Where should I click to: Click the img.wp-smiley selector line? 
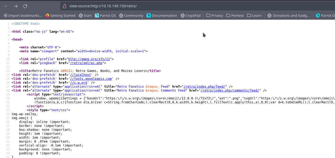25,114
